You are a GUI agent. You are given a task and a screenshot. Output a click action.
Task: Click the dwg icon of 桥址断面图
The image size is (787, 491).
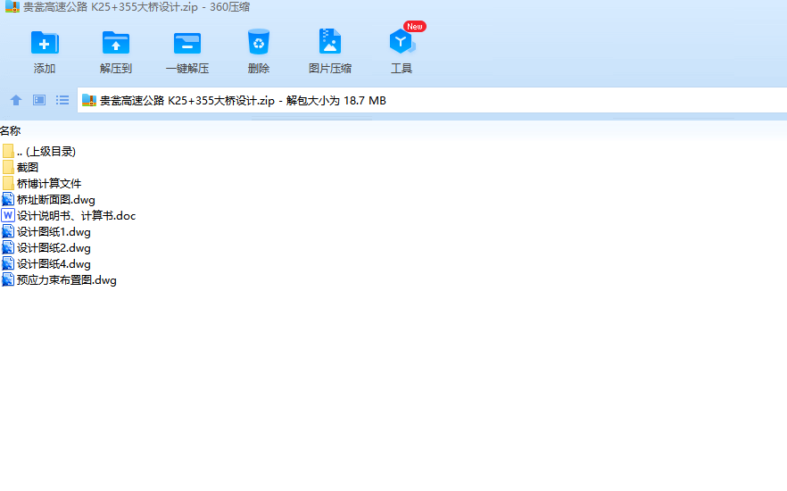pos(8,199)
